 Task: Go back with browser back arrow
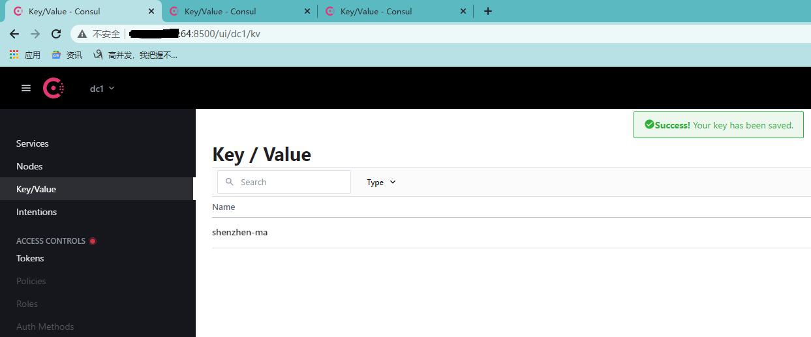coord(14,34)
